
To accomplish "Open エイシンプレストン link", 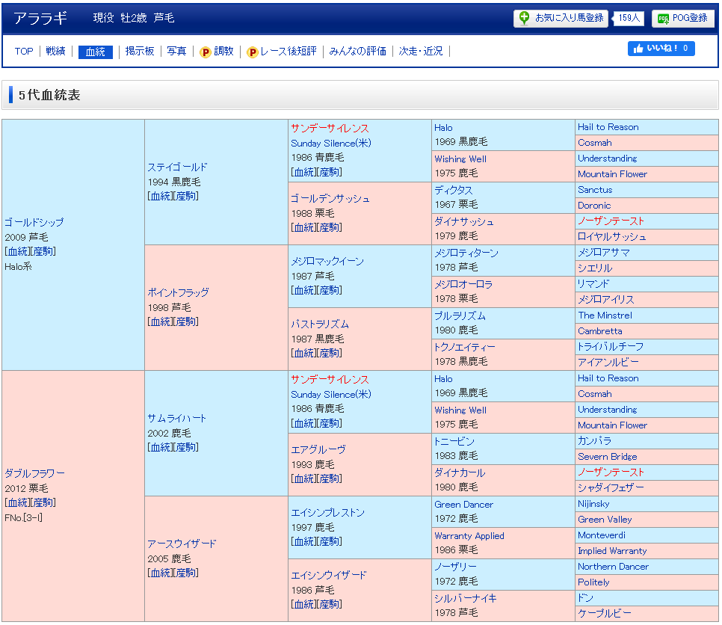I will tap(328, 513).
